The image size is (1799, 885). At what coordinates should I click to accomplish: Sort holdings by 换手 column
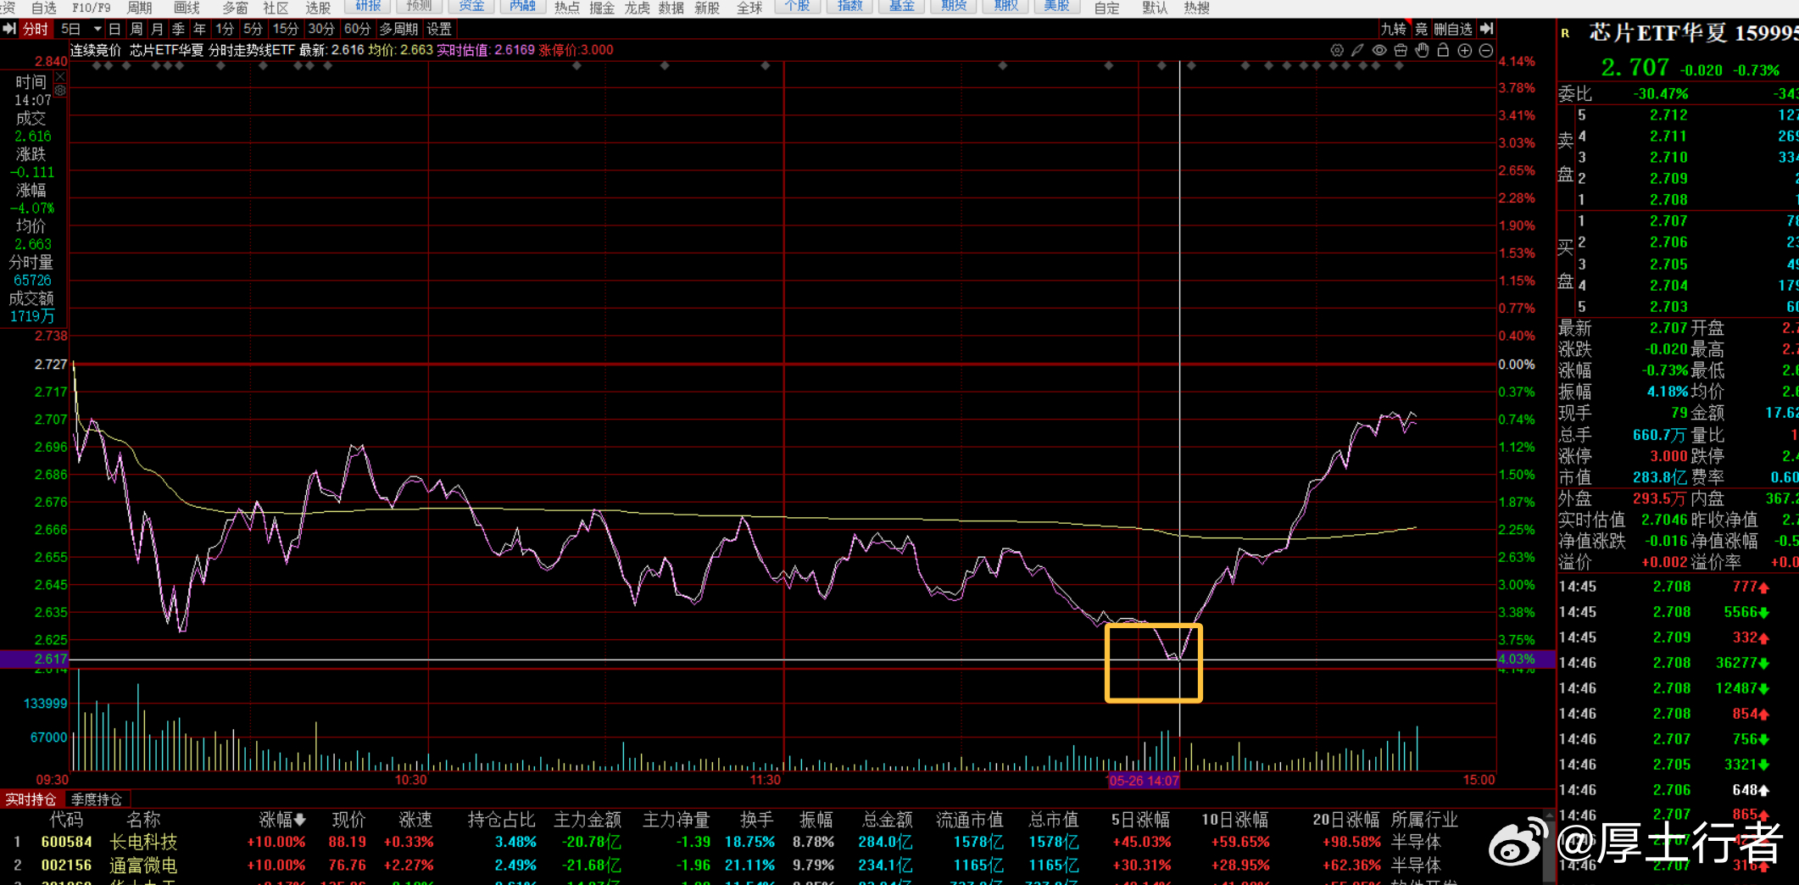(756, 820)
